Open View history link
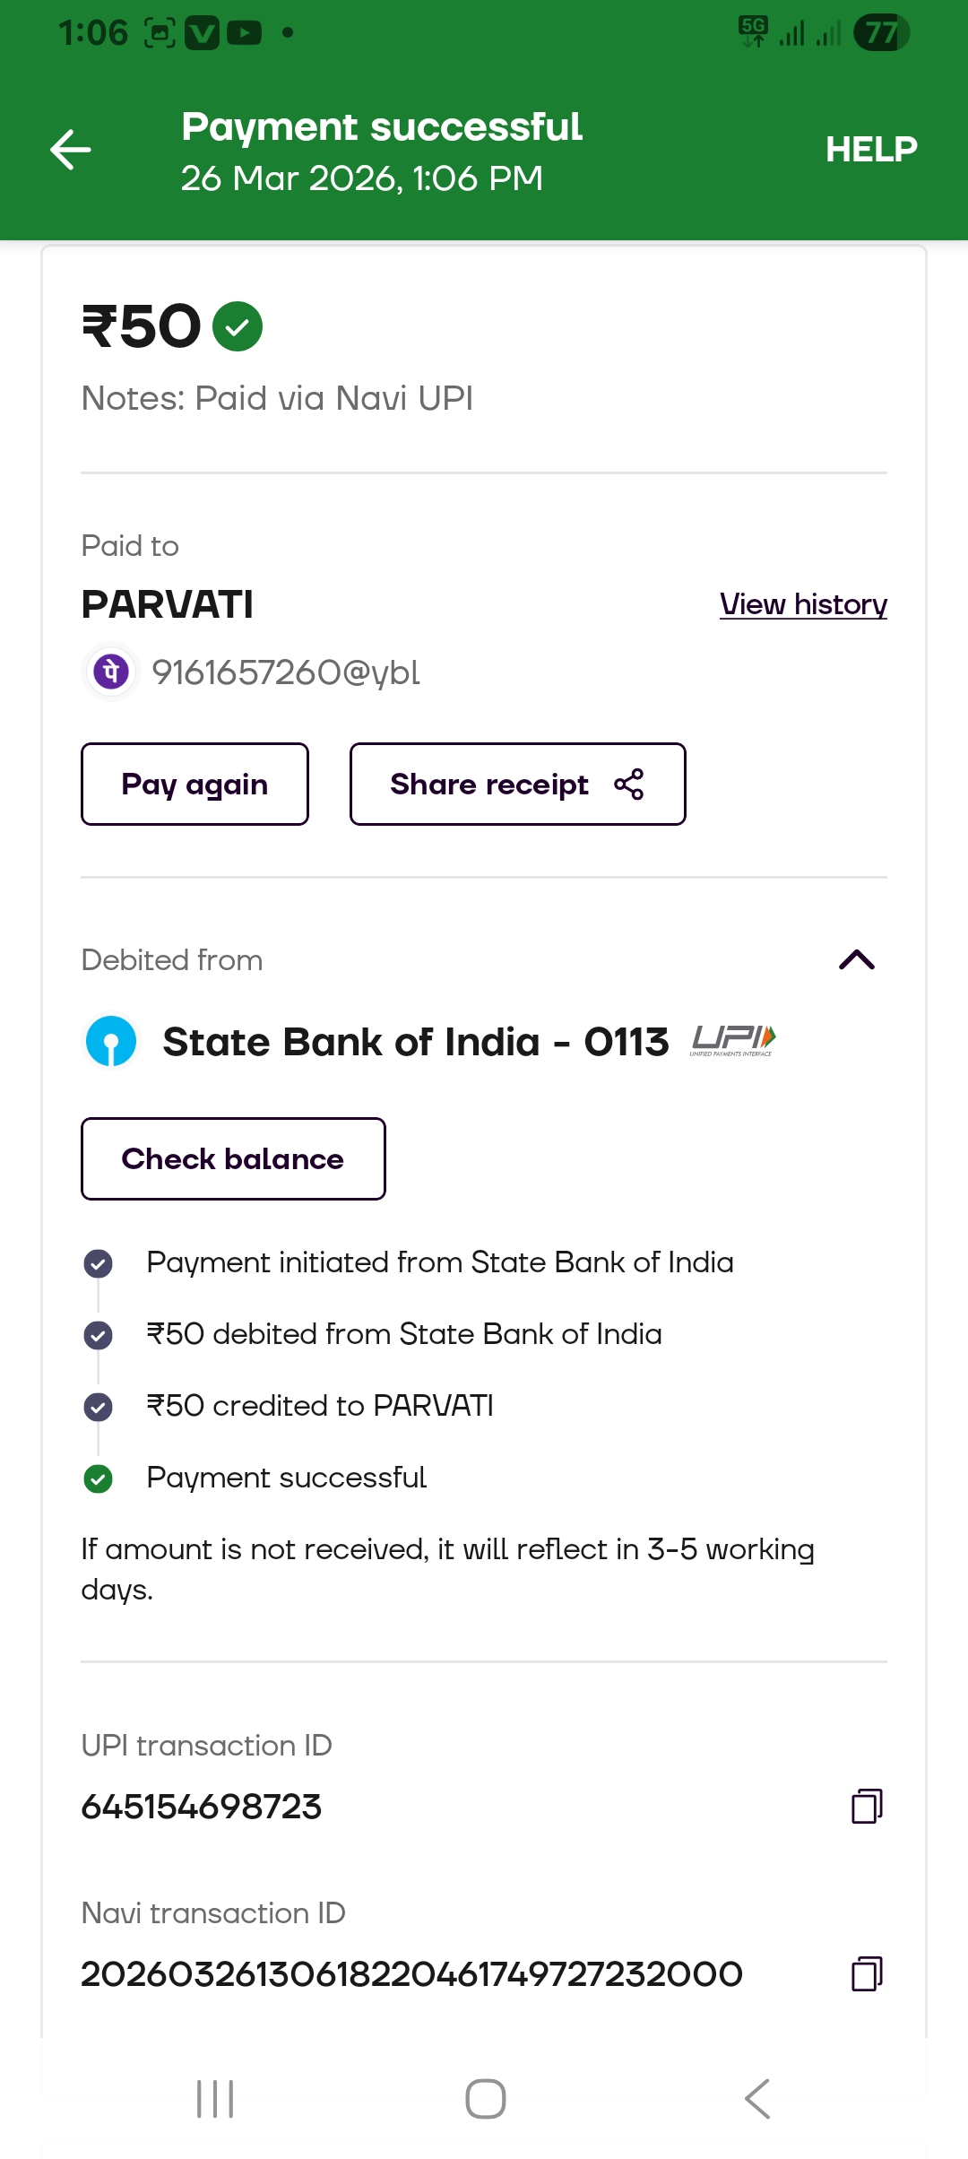The height and width of the screenshot is (2159, 968). point(803,604)
